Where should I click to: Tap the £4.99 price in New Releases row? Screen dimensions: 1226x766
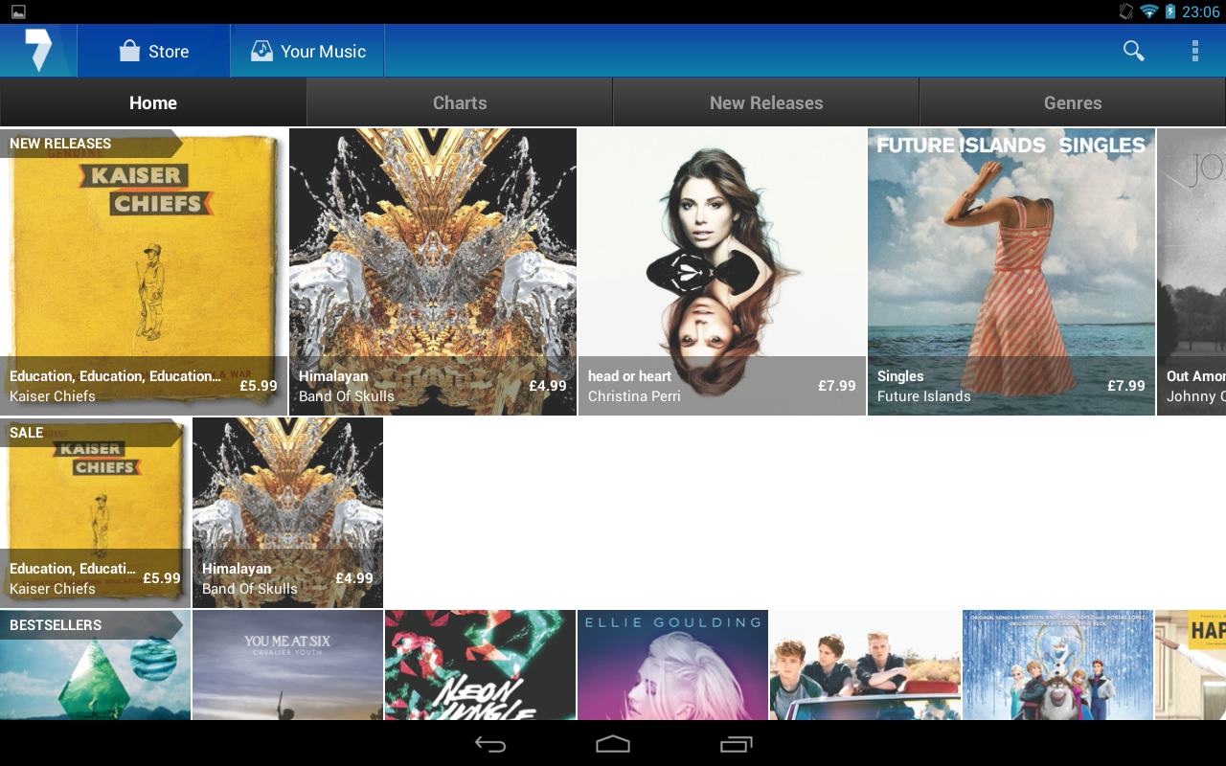[x=548, y=386]
